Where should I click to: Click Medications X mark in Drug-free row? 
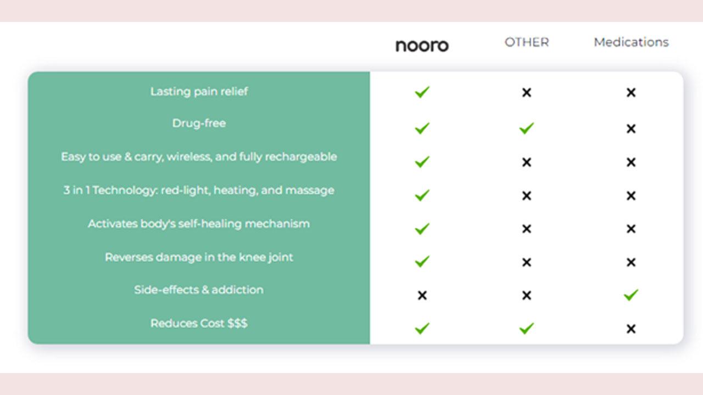[x=631, y=129]
